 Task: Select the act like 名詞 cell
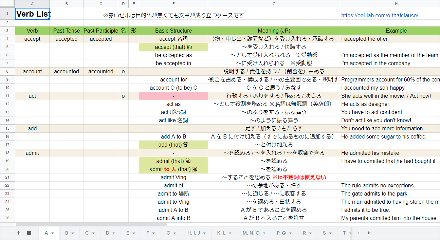(173, 120)
